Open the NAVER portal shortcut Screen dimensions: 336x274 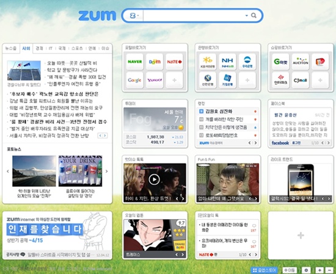[135, 62]
